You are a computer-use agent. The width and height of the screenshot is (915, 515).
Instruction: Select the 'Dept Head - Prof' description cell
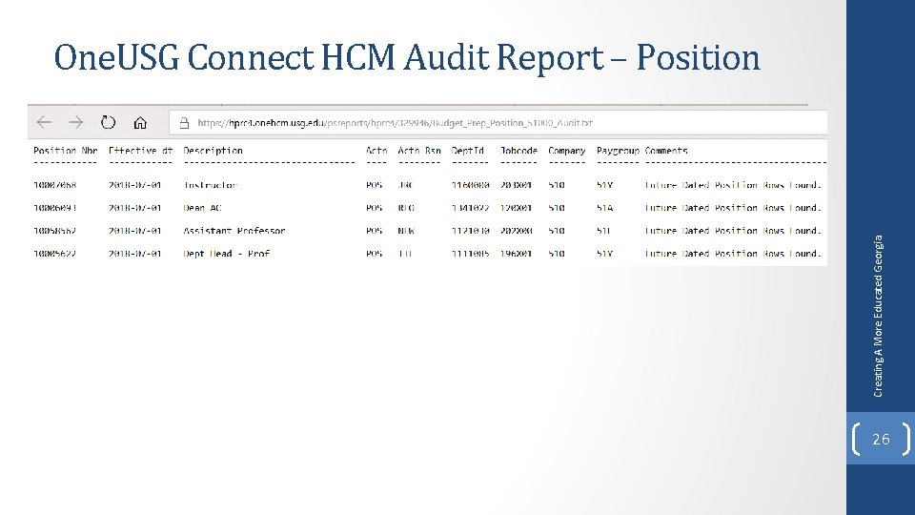click(227, 254)
